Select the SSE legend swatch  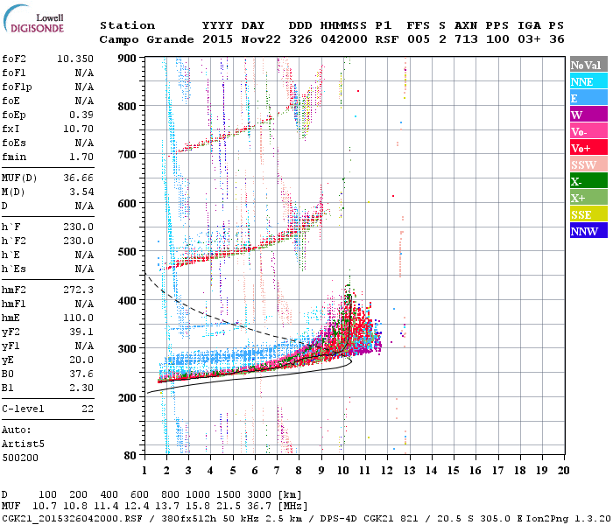pos(588,214)
